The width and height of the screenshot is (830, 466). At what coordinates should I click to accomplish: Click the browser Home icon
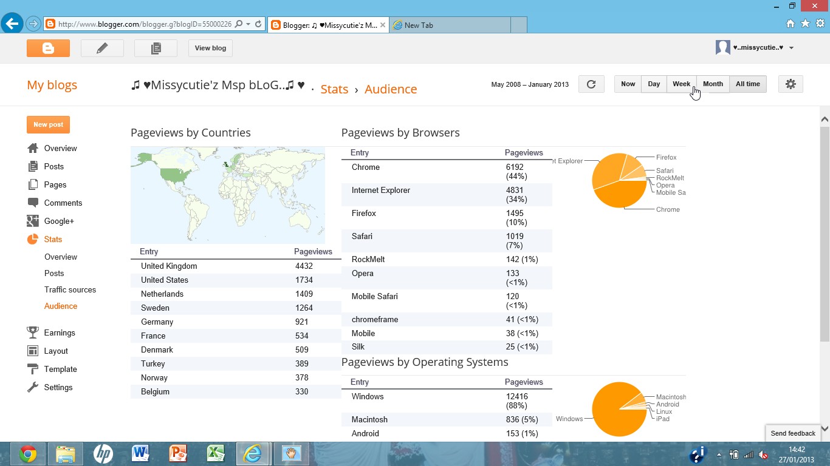pyautogui.click(x=790, y=24)
